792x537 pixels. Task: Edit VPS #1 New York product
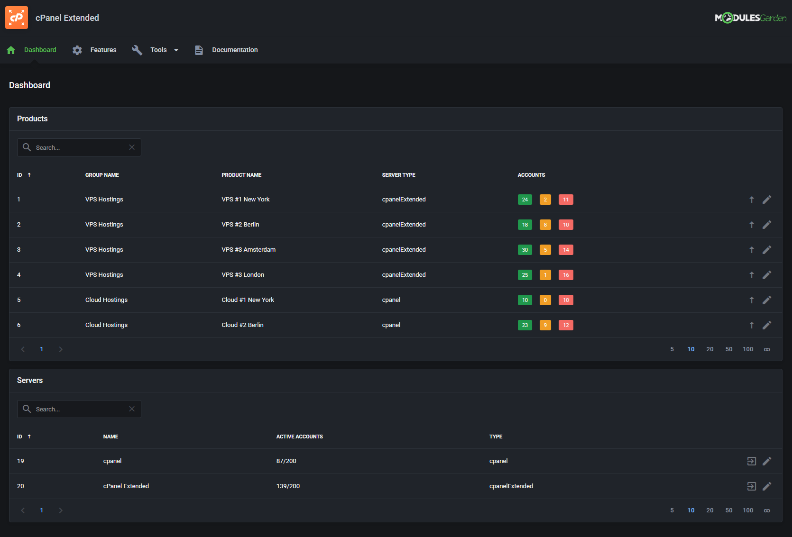tap(767, 200)
